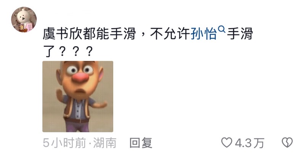Tap the 了？？？ second line text
This screenshot has height=162, width=305.
[68, 51]
